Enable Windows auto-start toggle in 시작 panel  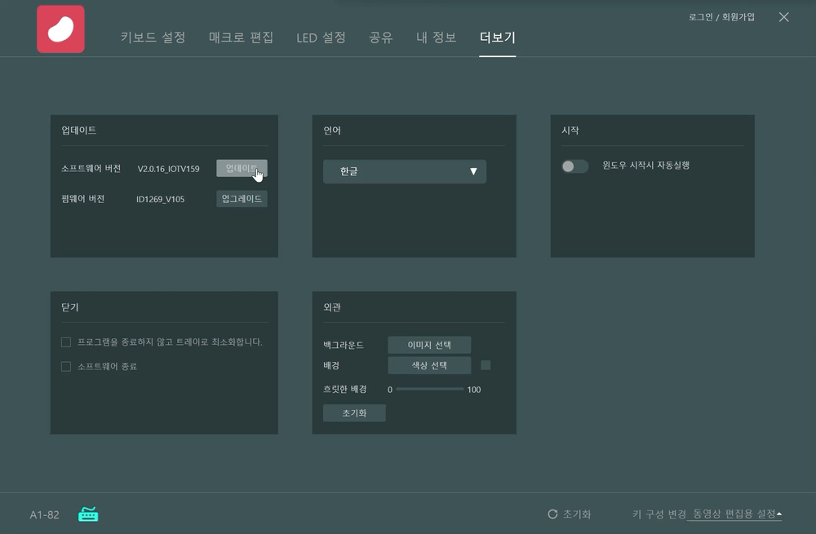tap(574, 165)
